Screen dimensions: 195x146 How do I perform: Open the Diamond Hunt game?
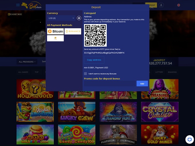click(x=118, y=112)
